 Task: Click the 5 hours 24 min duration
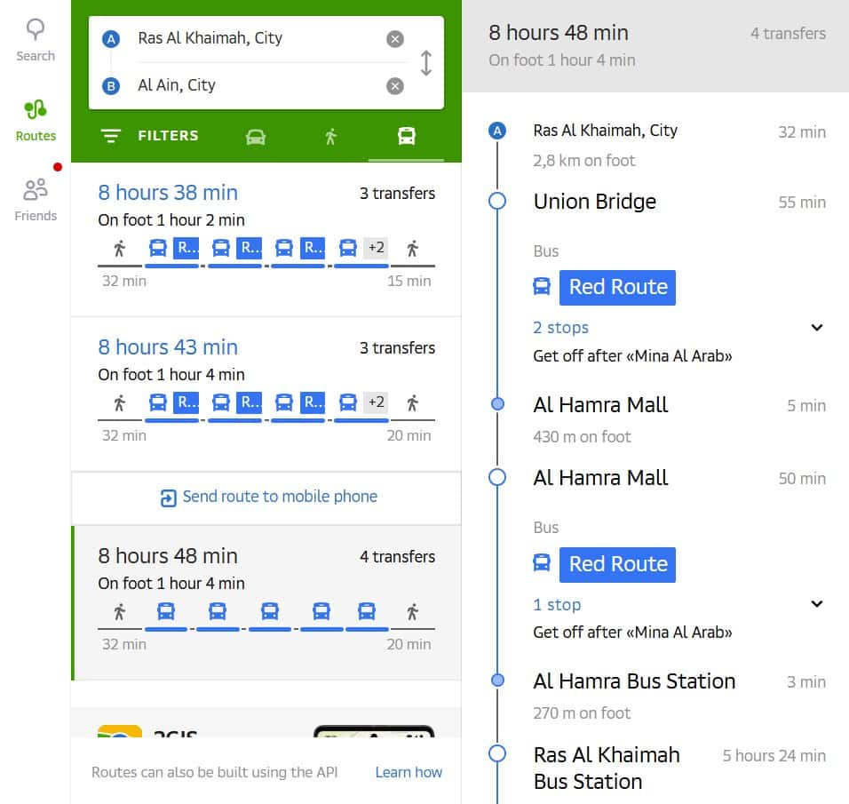tap(774, 755)
